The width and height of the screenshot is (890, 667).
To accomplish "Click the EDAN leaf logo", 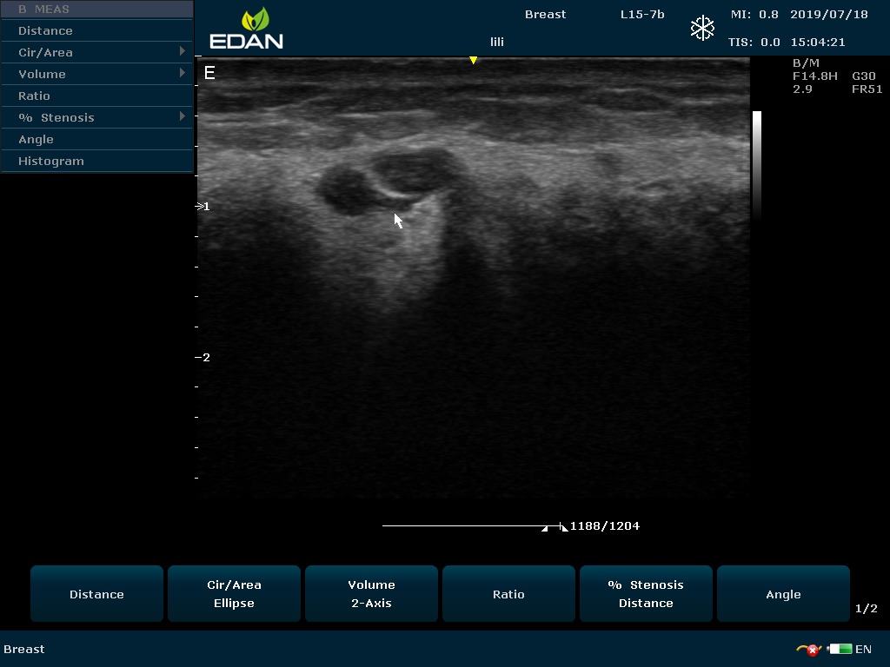I will coord(256,20).
